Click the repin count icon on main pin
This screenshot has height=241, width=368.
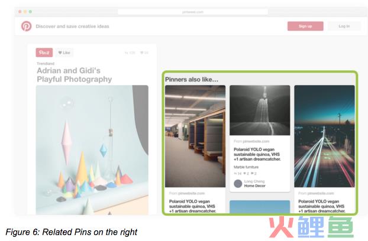[127, 53]
